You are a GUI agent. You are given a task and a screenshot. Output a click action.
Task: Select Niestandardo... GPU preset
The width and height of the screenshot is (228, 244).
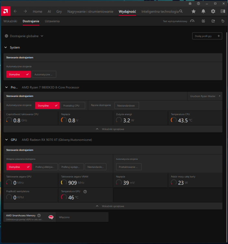coord(96,167)
